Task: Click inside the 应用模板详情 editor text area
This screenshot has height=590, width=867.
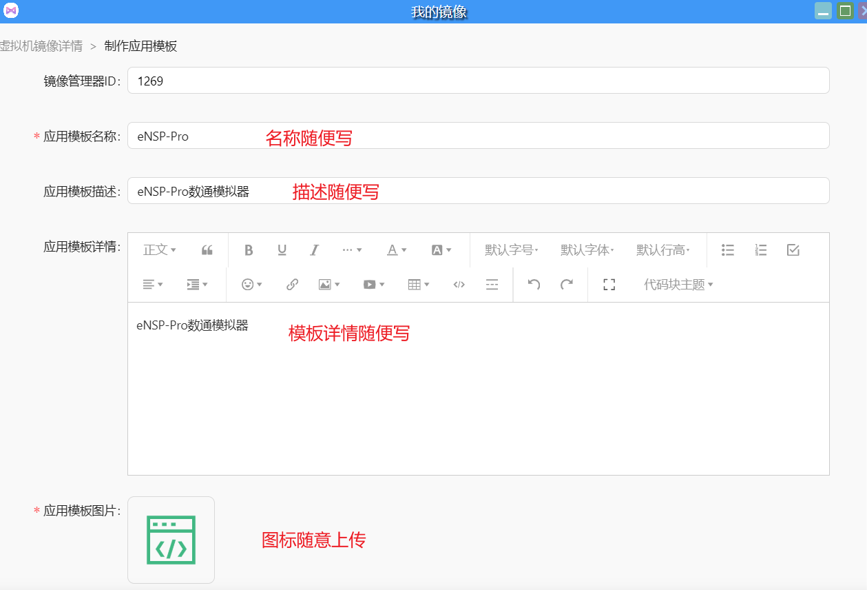Action: point(478,389)
